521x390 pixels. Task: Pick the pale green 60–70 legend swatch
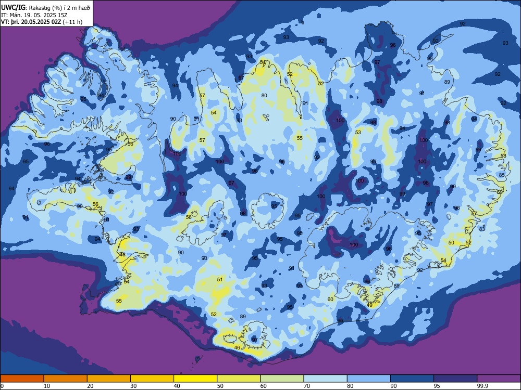click(x=282, y=379)
